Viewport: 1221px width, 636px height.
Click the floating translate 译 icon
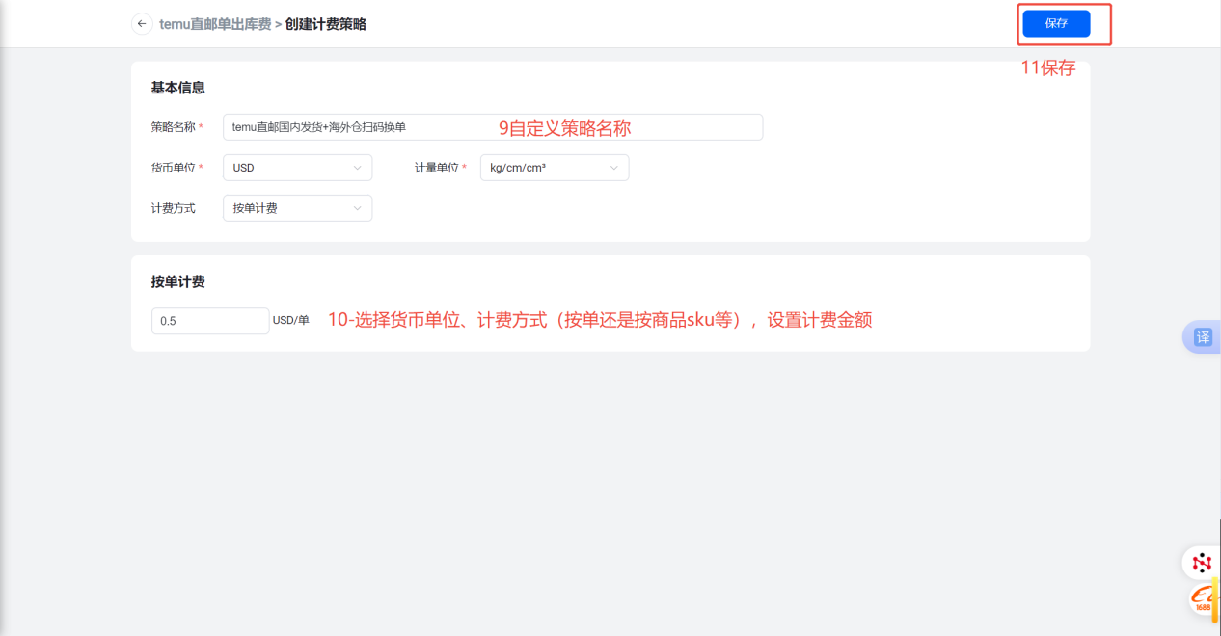pyautogui.click(x=1203, y=337)
